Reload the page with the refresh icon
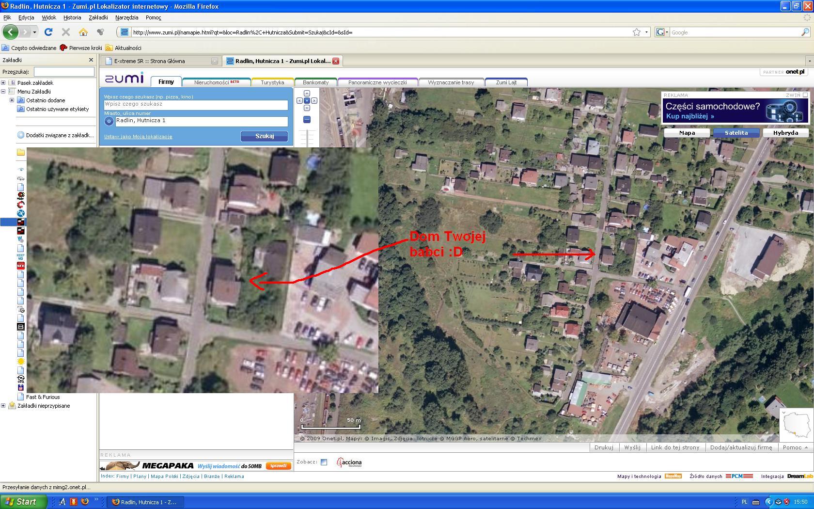Image resolution: width=814 pixels, height=509 pixels. click(x=48, y=32)
